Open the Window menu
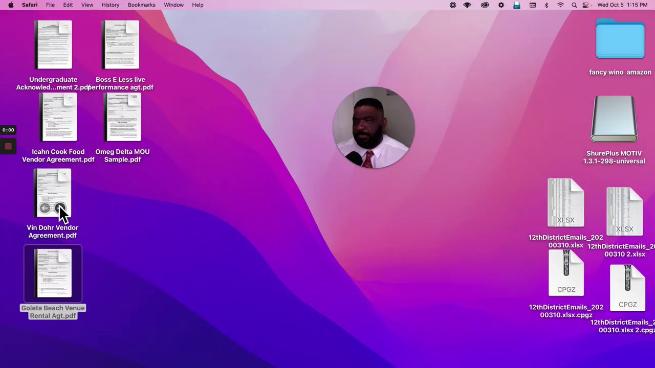Screen dimensions: 655x368 174,5
